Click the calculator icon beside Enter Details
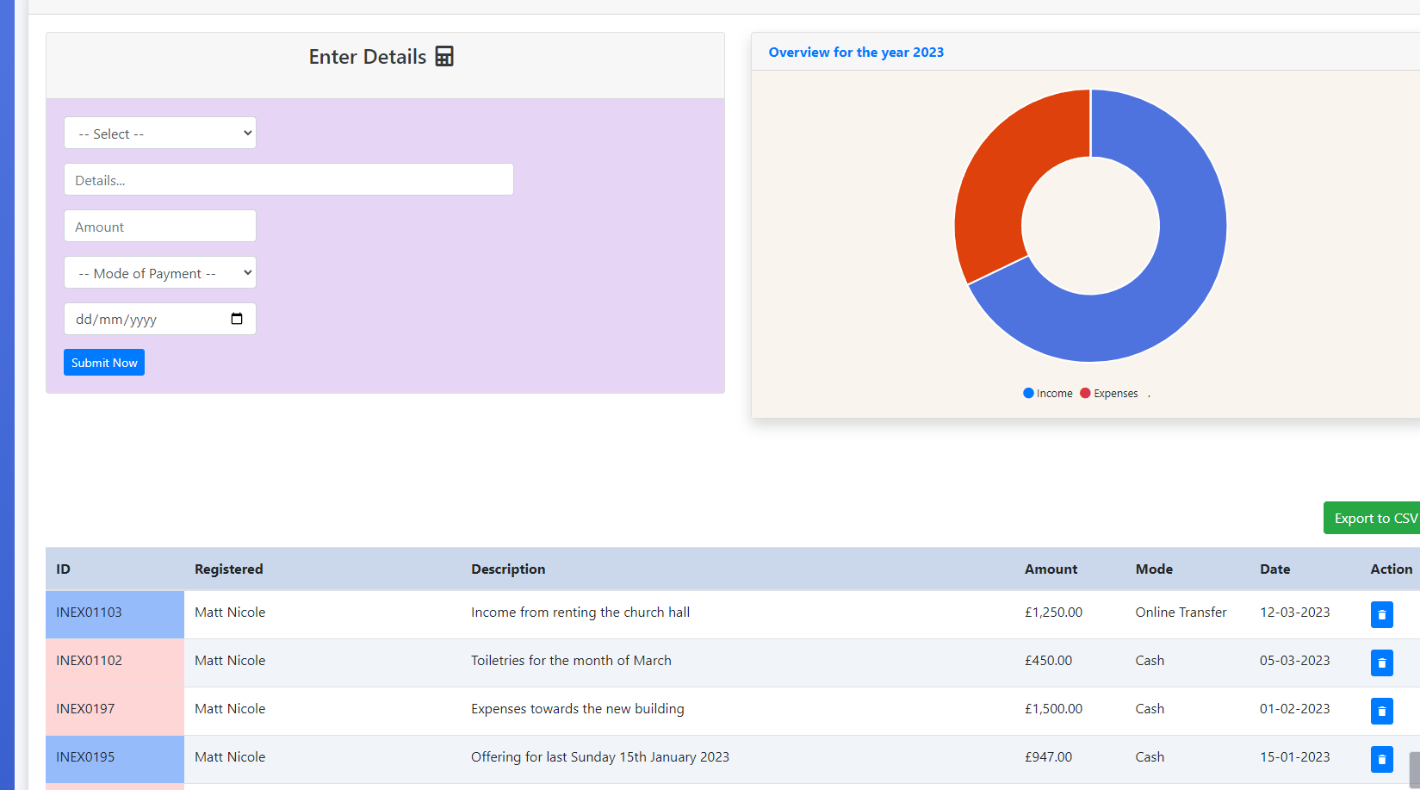 (444, 57)
